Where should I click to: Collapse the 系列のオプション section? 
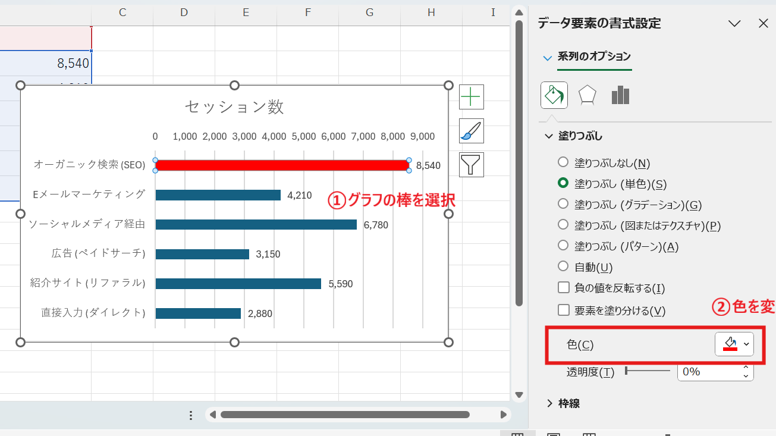click(x=547, y=58)
